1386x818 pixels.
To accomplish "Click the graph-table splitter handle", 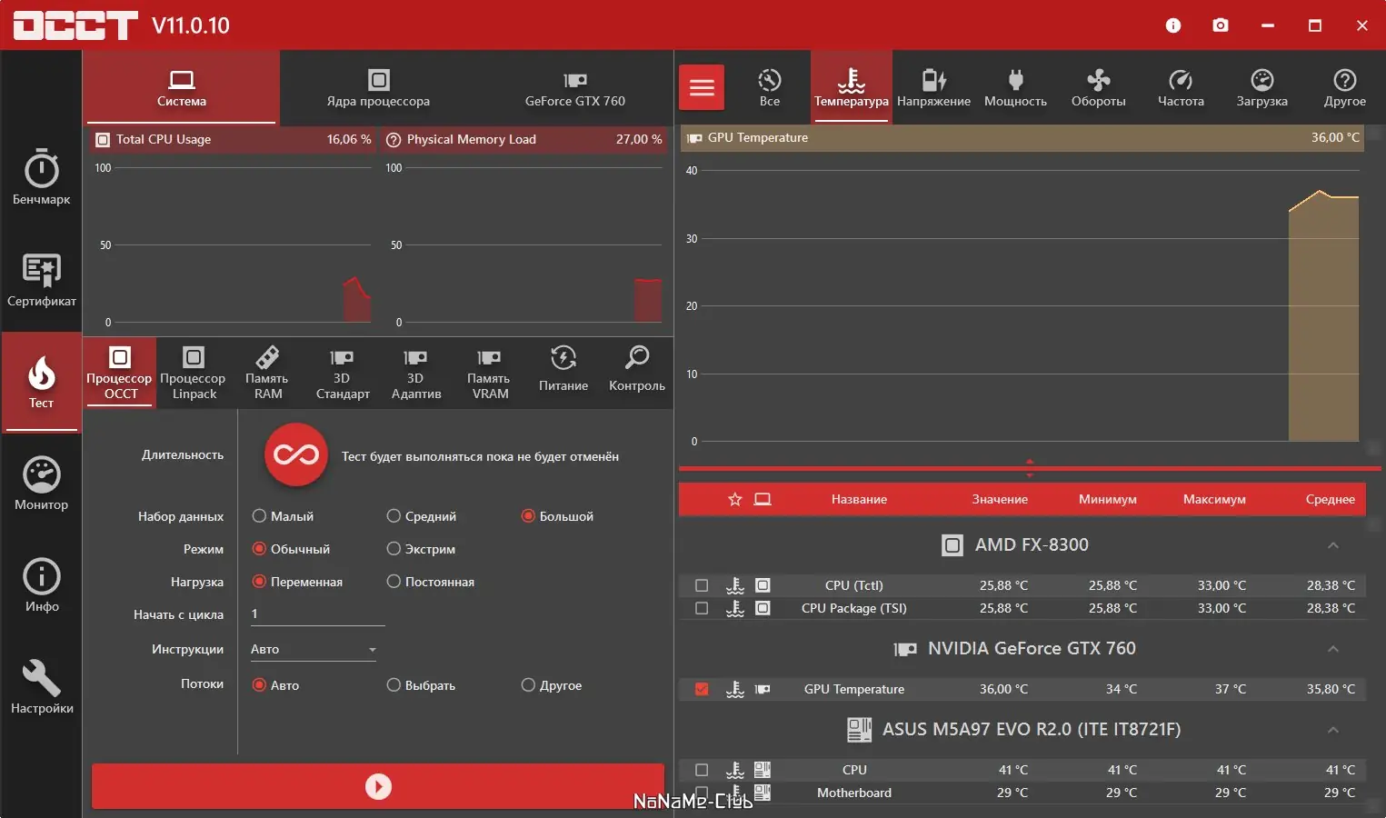I will pos(1030,468).
